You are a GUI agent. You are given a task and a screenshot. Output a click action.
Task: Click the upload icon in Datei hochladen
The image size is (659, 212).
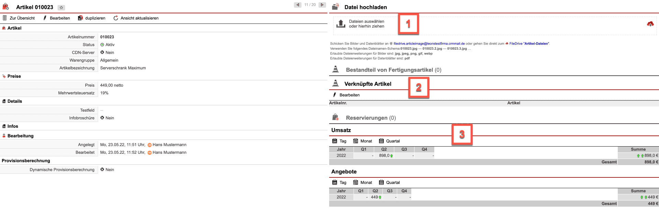click(340, 24)
